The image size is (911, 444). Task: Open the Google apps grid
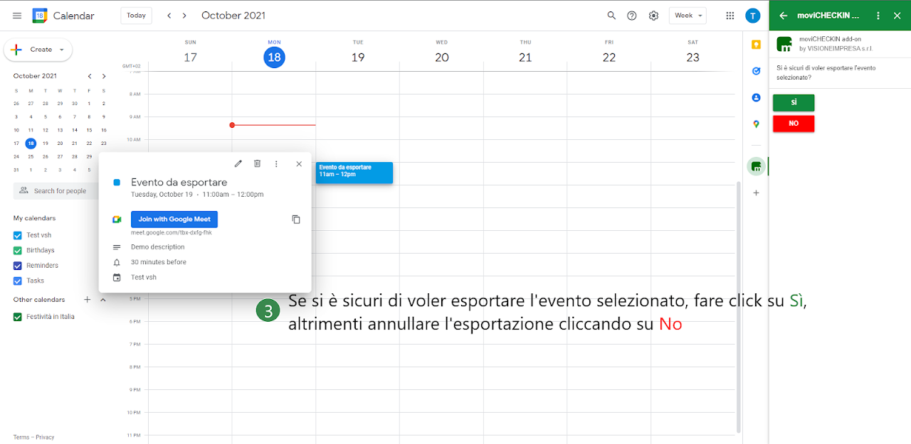click(x=730, y=16)
